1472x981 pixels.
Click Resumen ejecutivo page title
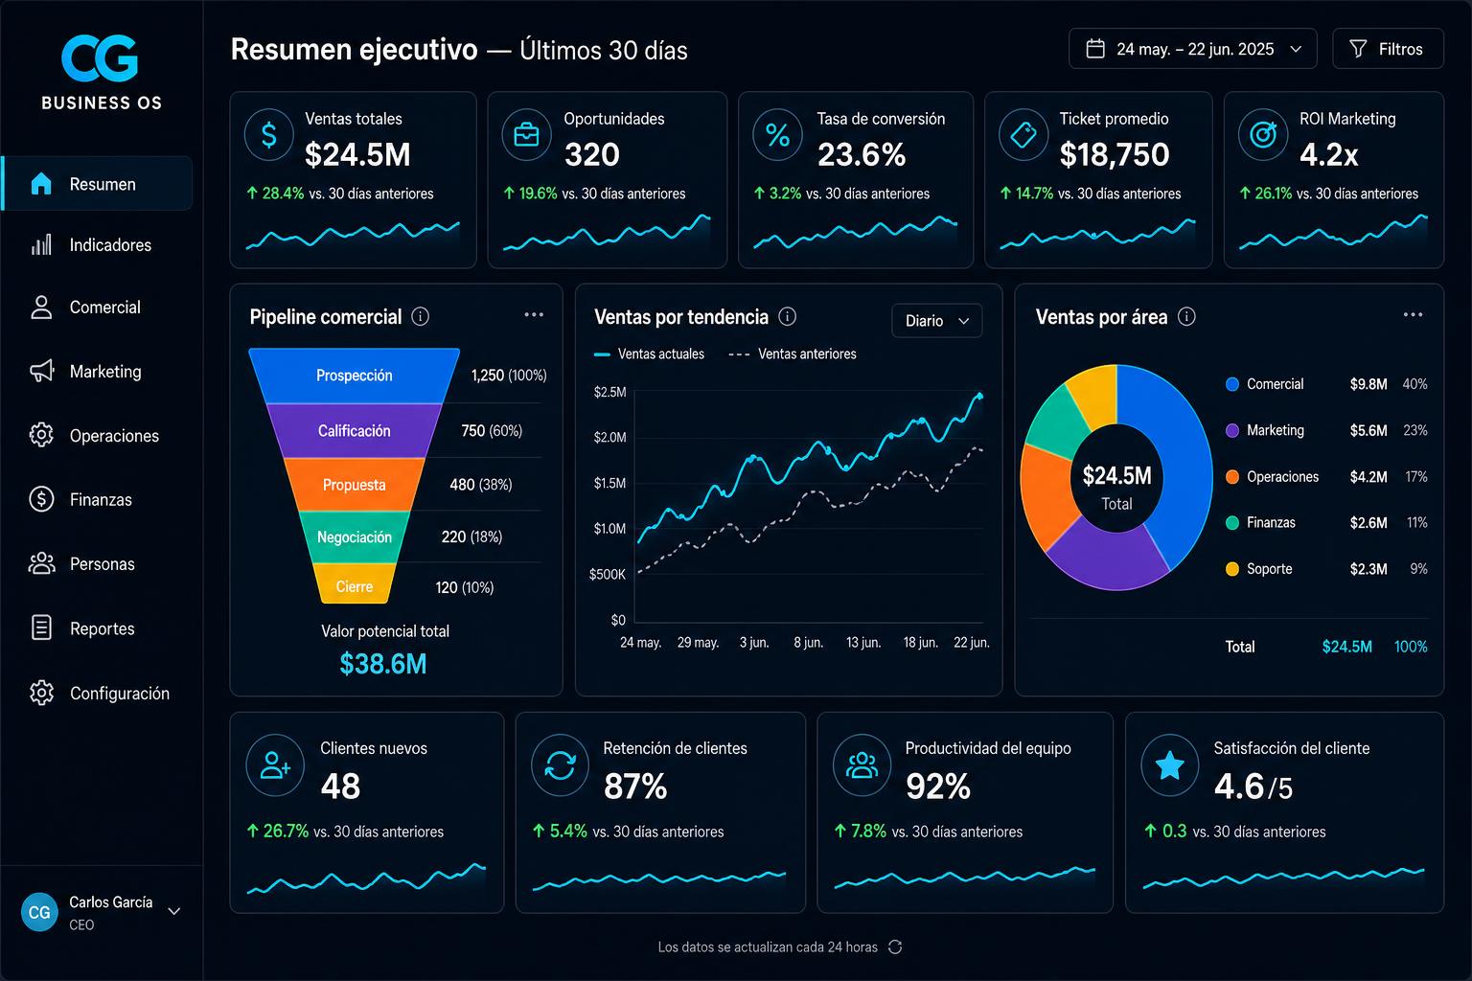354,50
